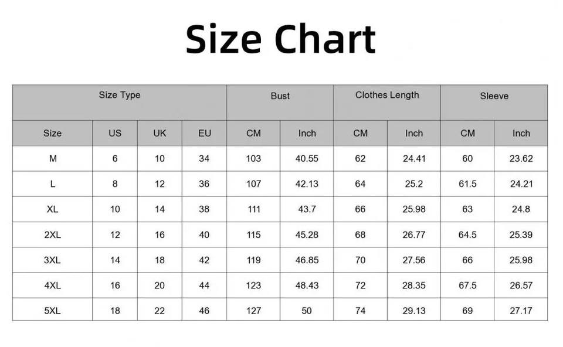The width and height of the screenshot is (563, 347).
Task: Click clothes length 25.2 inch cell
Action: tap(414, 184)
